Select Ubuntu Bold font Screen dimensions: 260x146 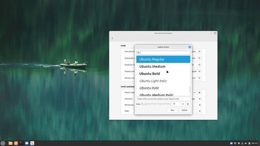tap(163, 74)
